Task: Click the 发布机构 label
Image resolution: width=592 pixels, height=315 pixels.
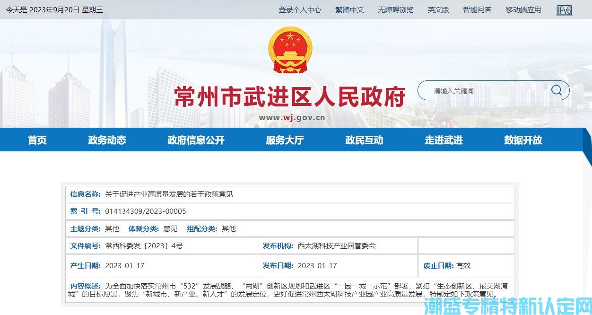Action: (278, 245)
